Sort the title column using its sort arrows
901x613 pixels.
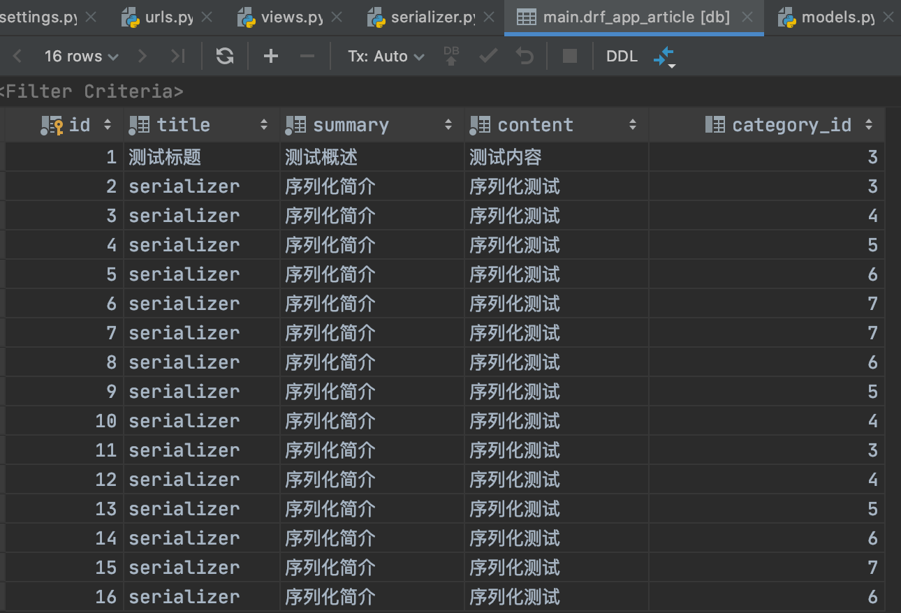(x=264, y=124)
